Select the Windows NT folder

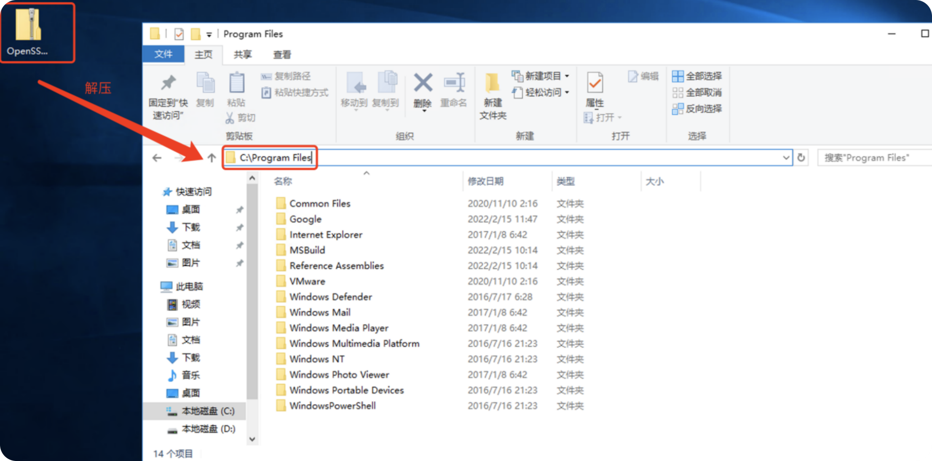click(x=310, y=359)
